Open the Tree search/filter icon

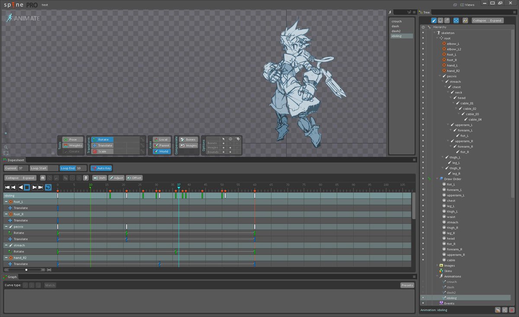[x=465, y=20]
